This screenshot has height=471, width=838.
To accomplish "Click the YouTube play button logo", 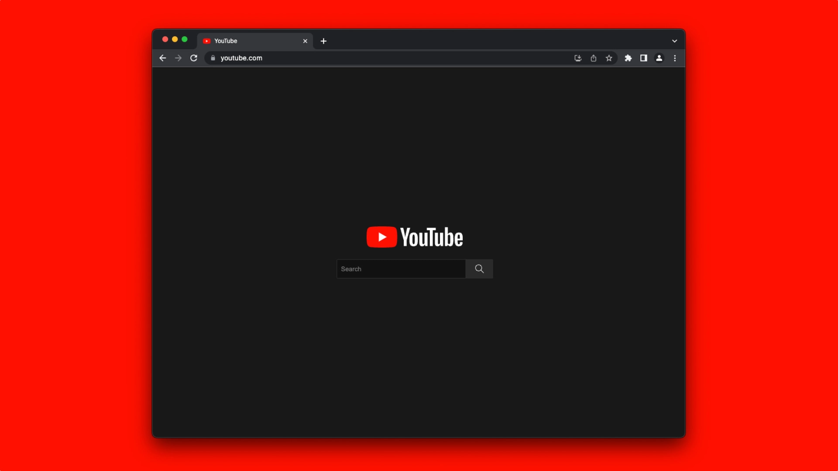I will coord(382,237).
